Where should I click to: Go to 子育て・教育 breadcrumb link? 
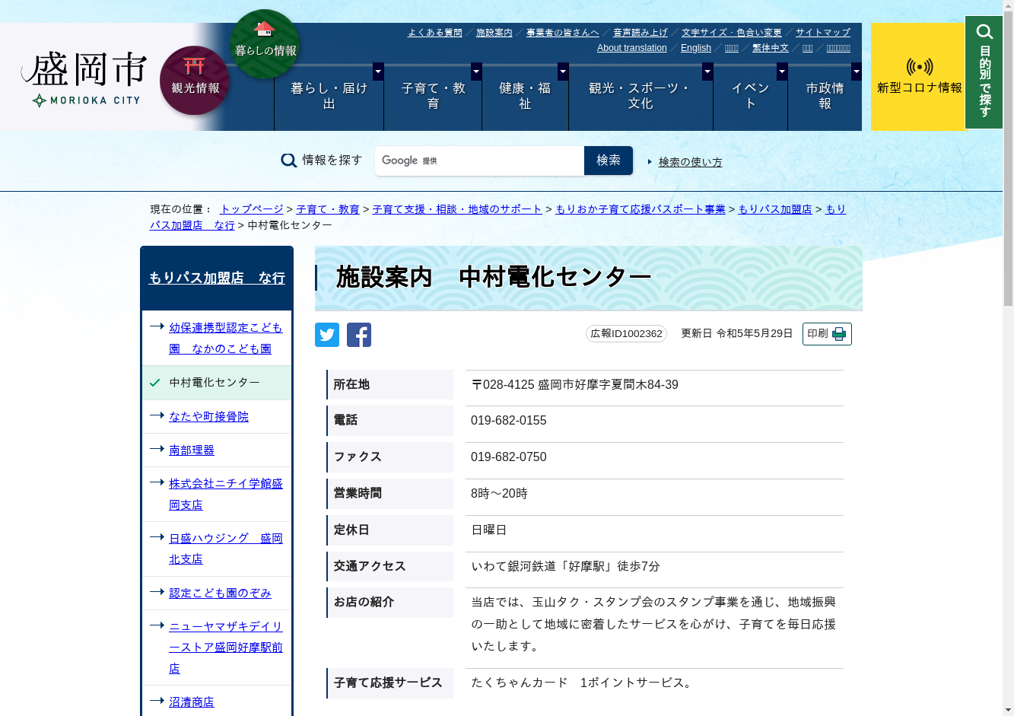[x=328, y=209]
